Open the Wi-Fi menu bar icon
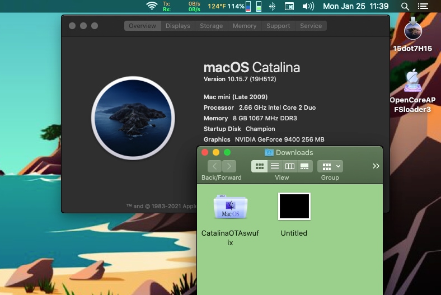Screen dimensions: 441x295 pos(152,6)
